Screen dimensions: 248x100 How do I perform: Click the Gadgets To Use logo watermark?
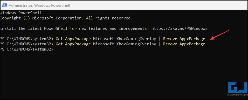pyautogui.click(x=238, y=89)
